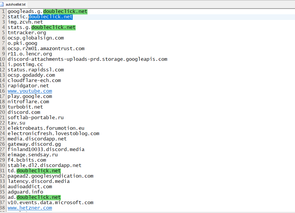Click r11.o.lencr.org line

[30, 54]
